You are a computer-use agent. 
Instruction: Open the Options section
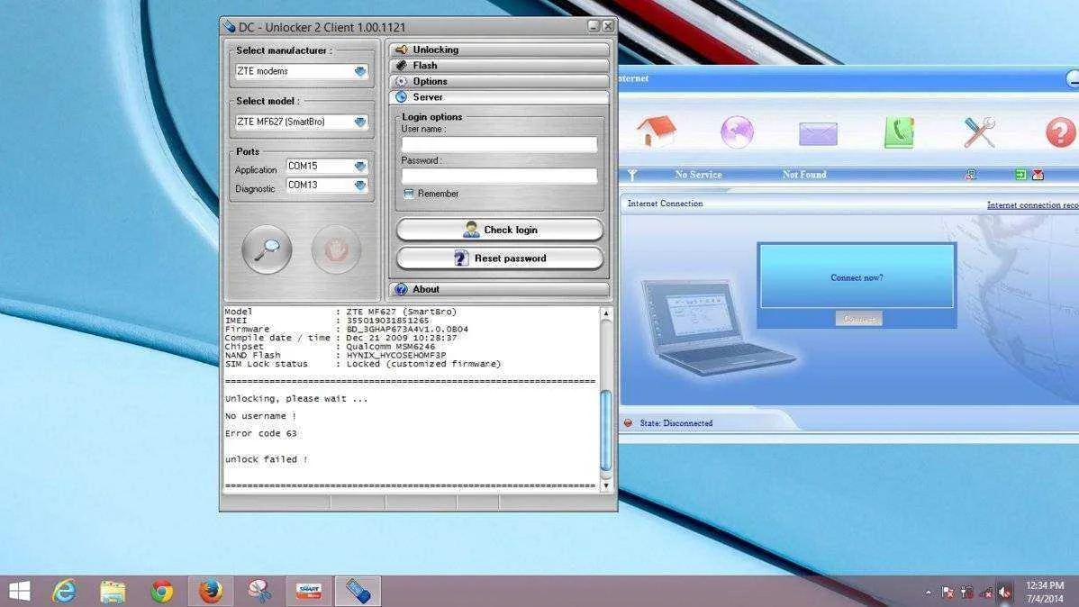[499, 81]
